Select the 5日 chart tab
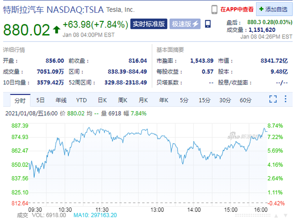 pyautogui.click(x=40, y=100)
